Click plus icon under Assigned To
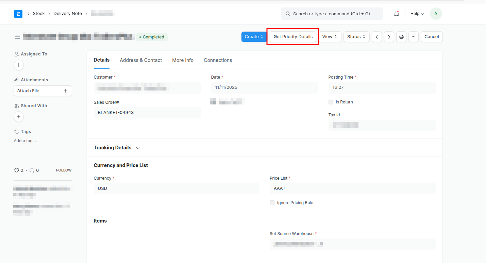486x263 pixels. 19,65
